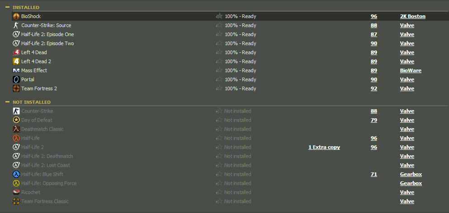Collapse the Installed games section
The width and height of the screenshot is (449, 213).
click(x=7, y=7)
